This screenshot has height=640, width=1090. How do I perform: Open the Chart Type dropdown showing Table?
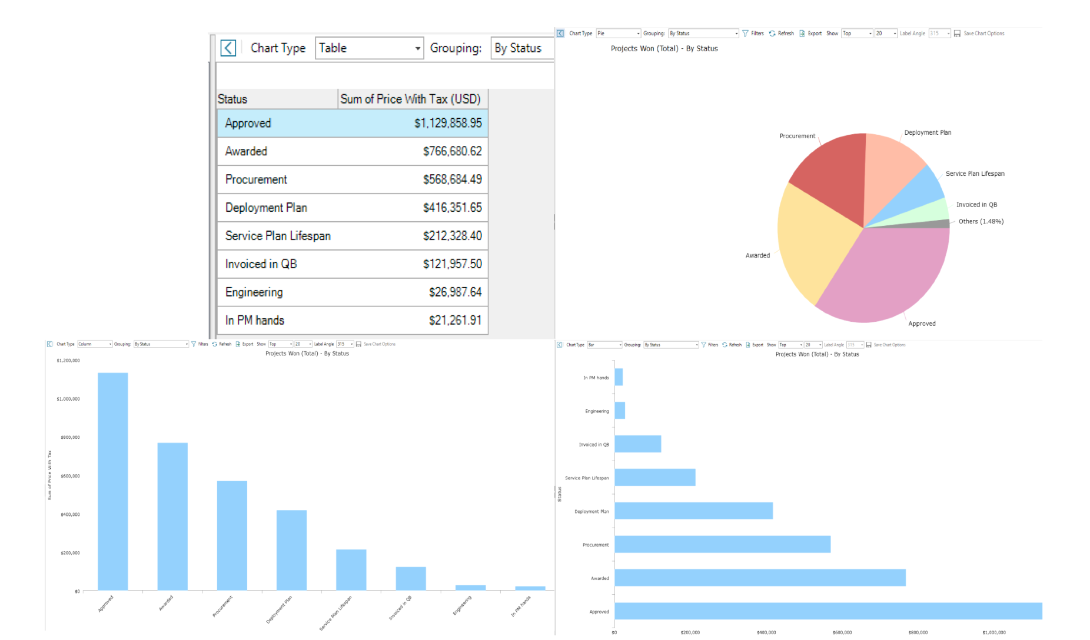(370, 48)
